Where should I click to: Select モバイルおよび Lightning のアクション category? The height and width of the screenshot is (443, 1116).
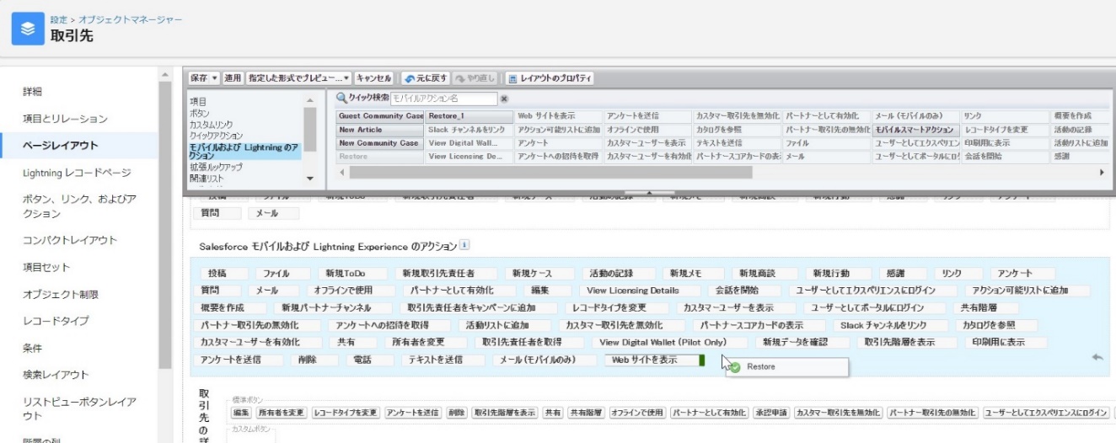[244, 151]
